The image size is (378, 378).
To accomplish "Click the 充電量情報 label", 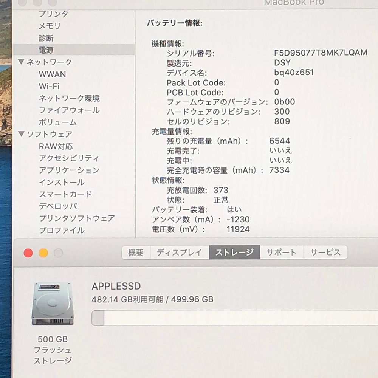I will click(x=172, y=132).
